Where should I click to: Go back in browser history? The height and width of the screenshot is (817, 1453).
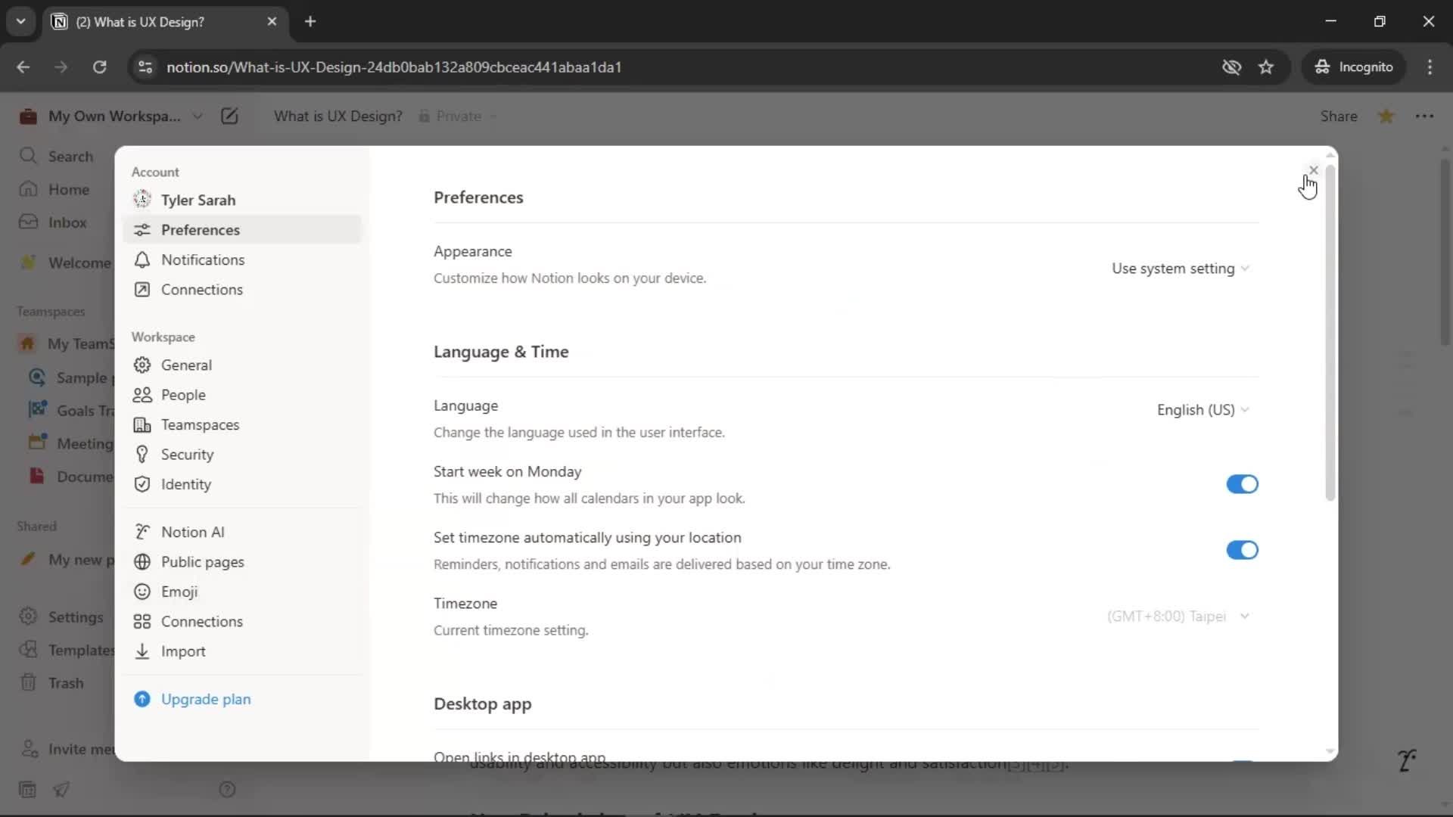[23, 67]
